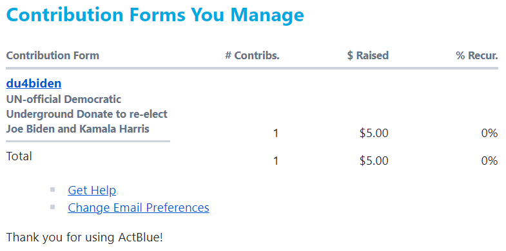The width and height of the screenshot is (506, 251).
Task: Select the $ Raised column header
Action: [368, 55]
